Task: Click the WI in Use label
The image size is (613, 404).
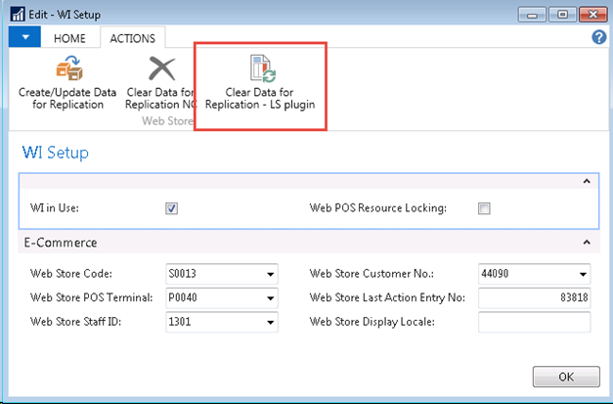Action: click(55, 208)
